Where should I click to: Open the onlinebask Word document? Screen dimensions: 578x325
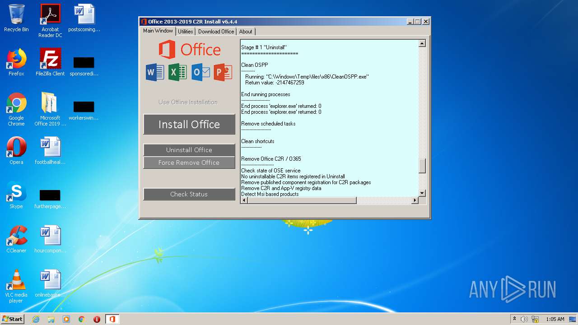[50, 283]
